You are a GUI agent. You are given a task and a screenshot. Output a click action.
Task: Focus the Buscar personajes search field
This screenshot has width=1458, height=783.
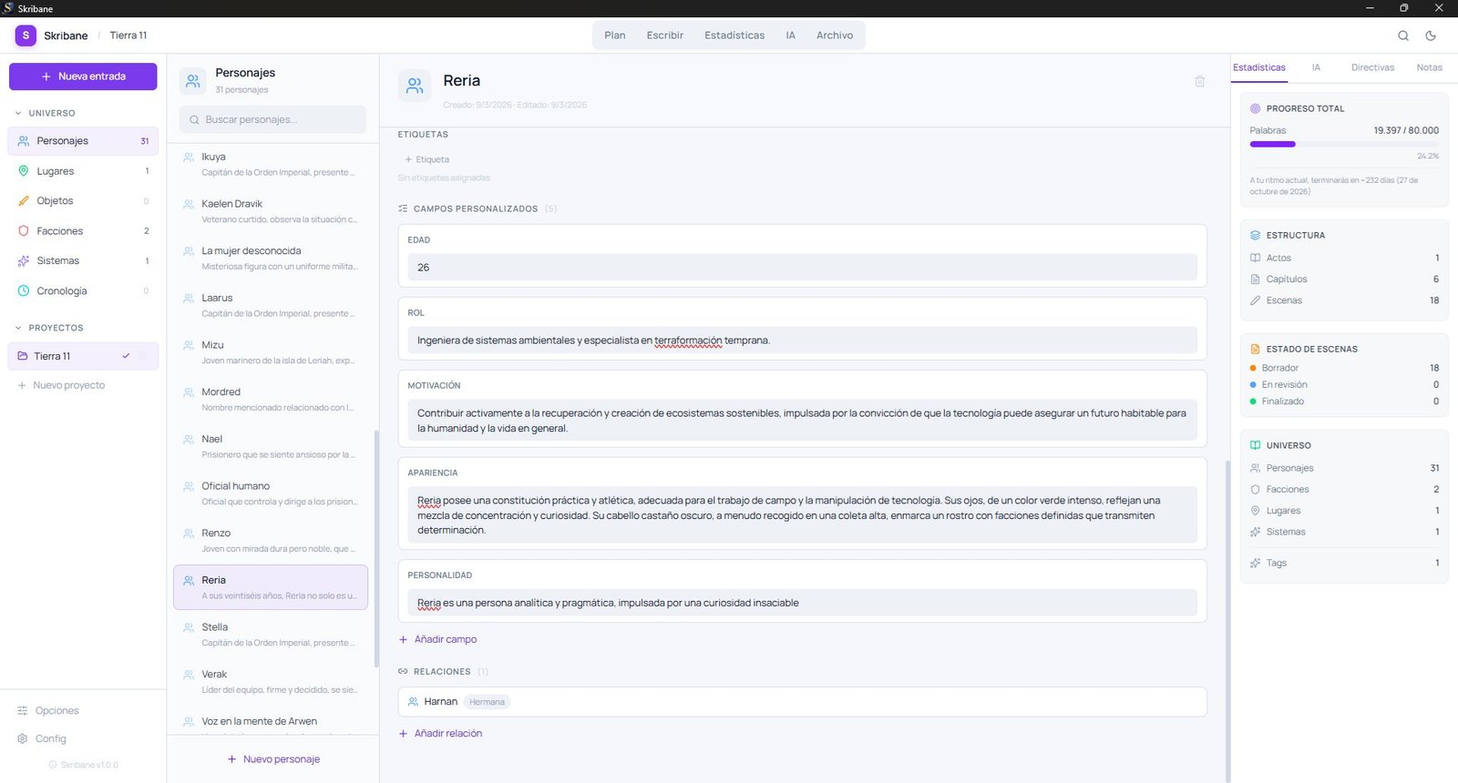click(x=273, y=120)
